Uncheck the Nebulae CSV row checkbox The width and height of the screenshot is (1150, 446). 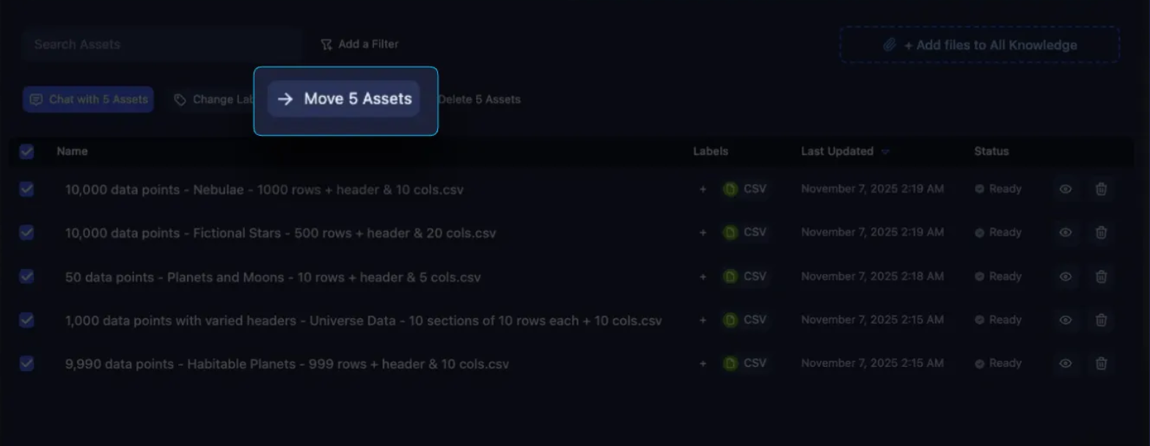coord(26,189)
